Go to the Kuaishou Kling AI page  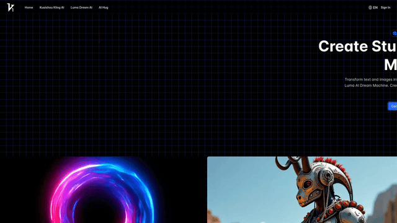pyautogui.click(x=52, y=7)
